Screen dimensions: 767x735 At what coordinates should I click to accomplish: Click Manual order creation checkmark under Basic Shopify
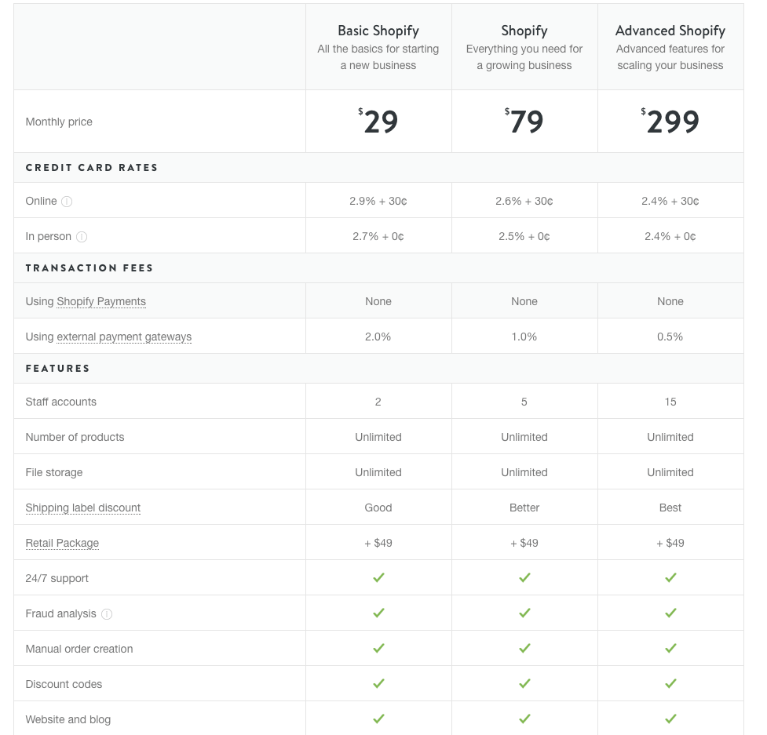(x=378, y=648)
